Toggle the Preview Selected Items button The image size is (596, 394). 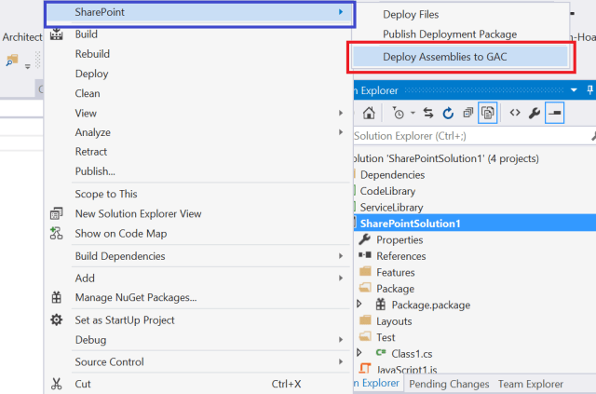point(555,114)
